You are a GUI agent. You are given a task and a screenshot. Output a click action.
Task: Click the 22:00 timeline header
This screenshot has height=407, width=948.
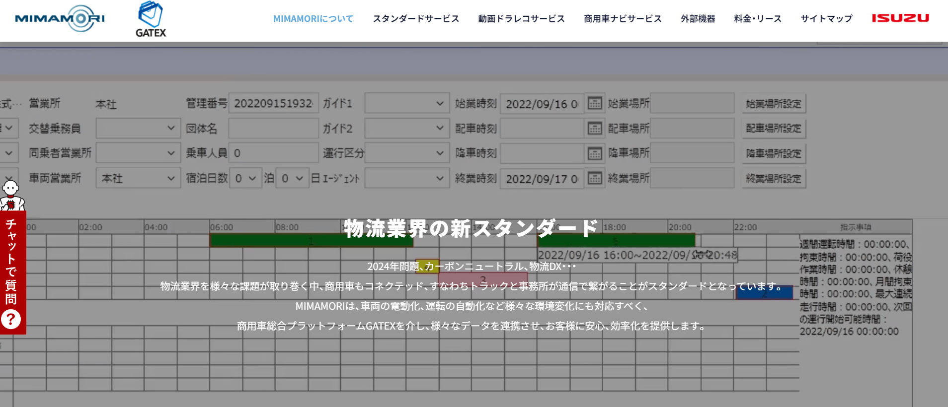click(x=746, y=227)
